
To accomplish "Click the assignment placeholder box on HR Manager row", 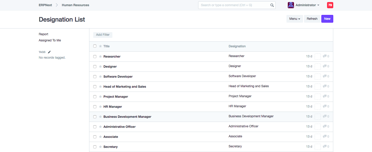I will [317, 106].
